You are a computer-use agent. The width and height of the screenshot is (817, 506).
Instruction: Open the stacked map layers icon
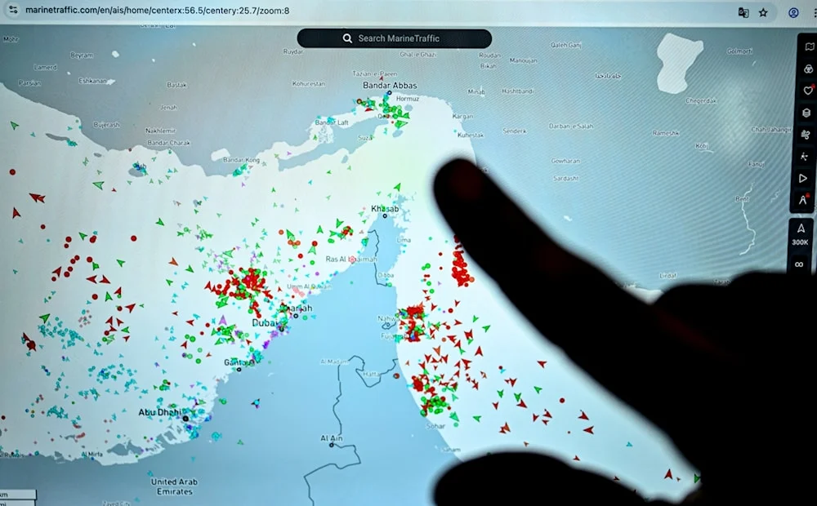pos(806,113)
